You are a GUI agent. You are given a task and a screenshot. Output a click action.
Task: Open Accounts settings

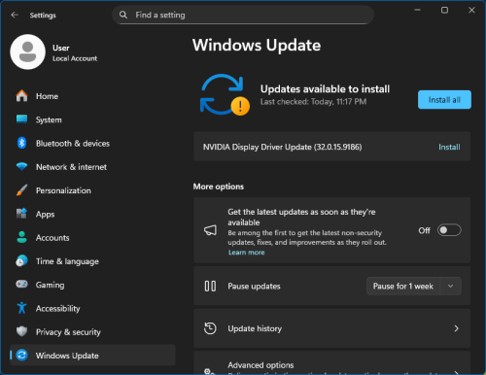(x=92, y=238)
